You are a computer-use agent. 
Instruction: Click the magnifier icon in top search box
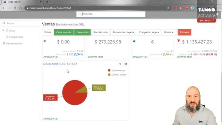pyautogui.click(x=79, y=14)
